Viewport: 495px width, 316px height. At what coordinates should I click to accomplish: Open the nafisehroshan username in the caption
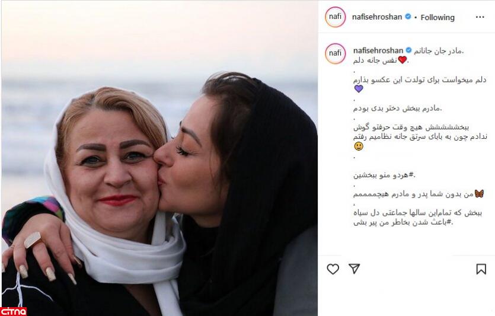[378, 50]
